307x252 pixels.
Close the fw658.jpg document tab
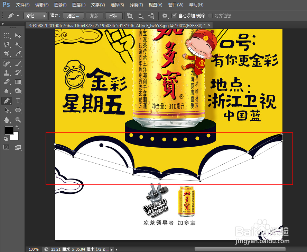tap(209, 25)
